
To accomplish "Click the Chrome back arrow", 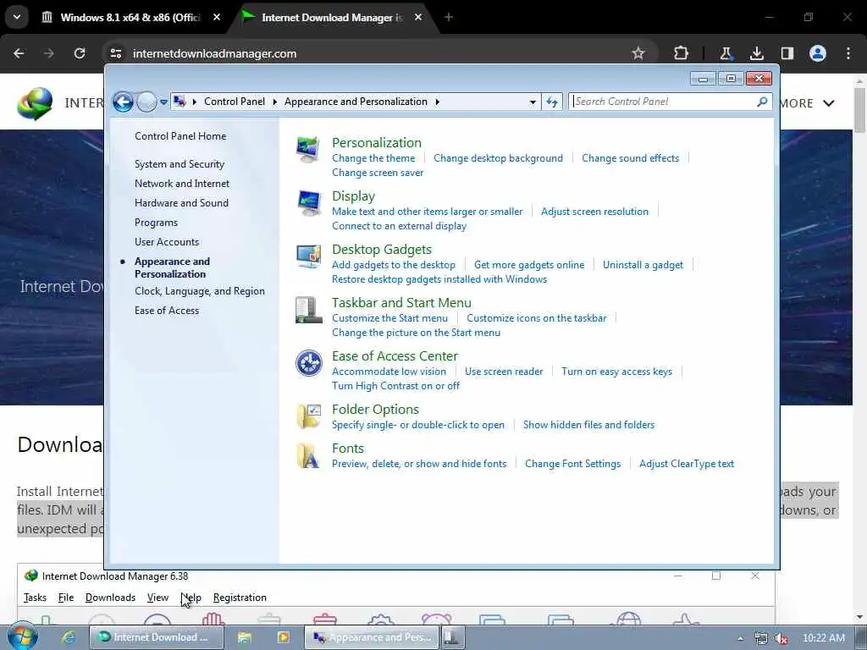I will click(x=19, y=53).
